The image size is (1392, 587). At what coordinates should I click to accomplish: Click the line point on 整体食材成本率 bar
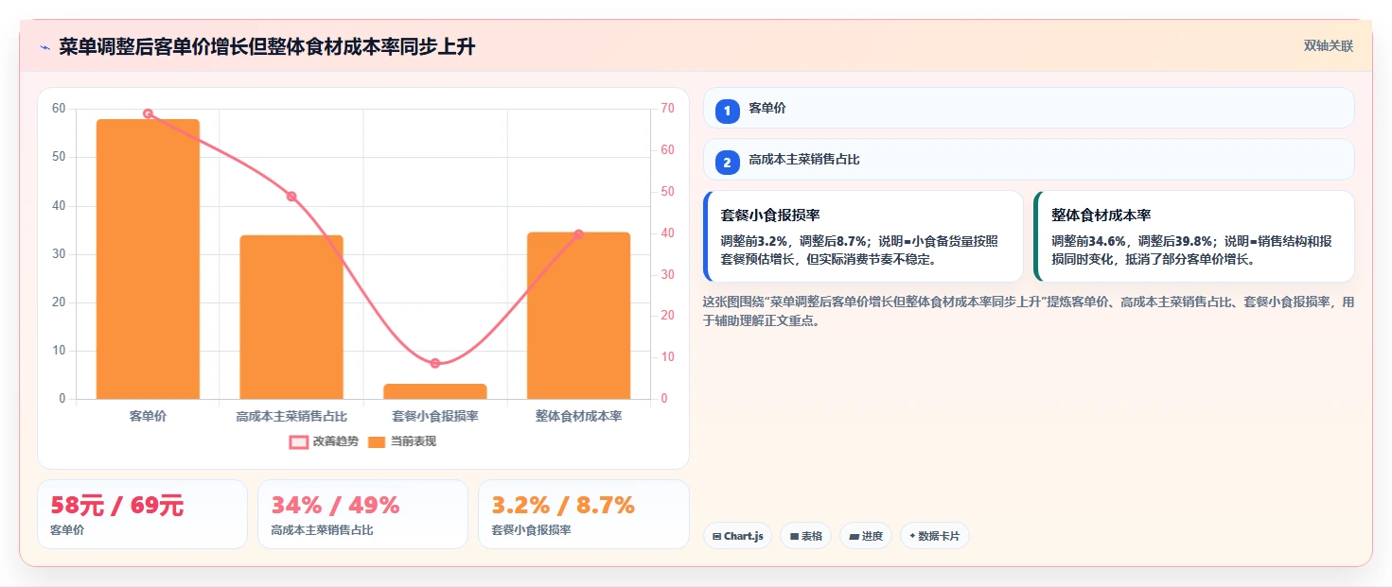tap(579, 234)
